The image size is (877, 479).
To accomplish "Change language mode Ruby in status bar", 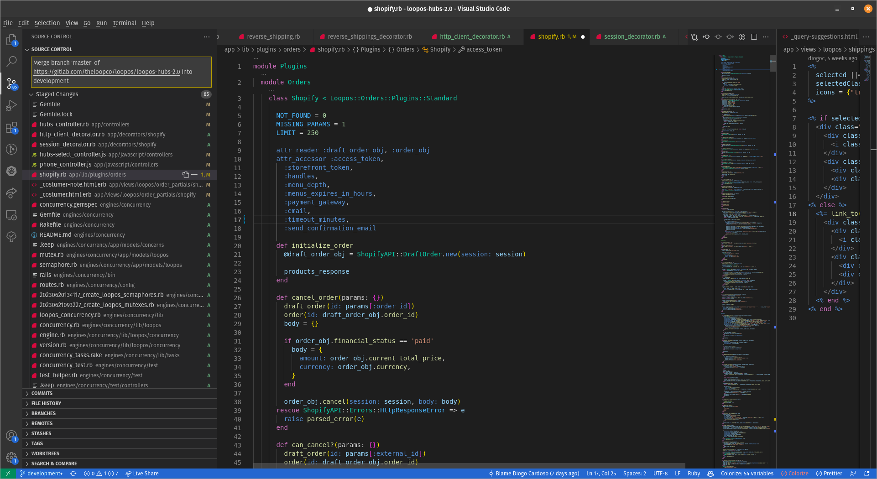I will coord(694,474).
